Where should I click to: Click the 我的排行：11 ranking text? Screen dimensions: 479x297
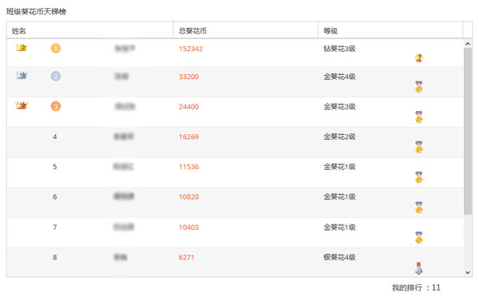[x=416, y=287]
